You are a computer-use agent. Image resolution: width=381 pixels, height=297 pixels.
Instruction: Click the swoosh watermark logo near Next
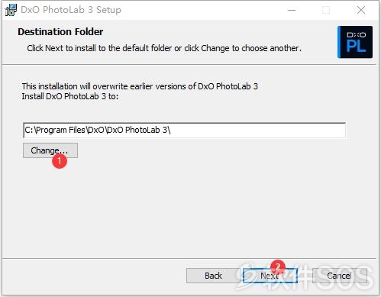[248, 276]
